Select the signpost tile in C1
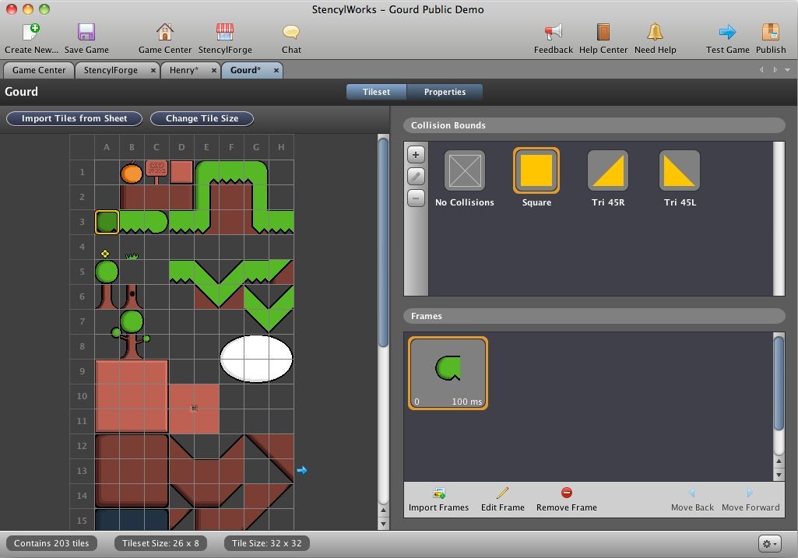 (156, 173)
